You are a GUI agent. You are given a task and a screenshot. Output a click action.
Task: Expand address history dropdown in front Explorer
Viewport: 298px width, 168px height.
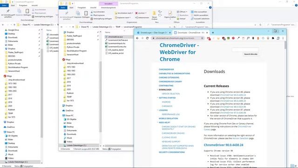tap(170, 27)
